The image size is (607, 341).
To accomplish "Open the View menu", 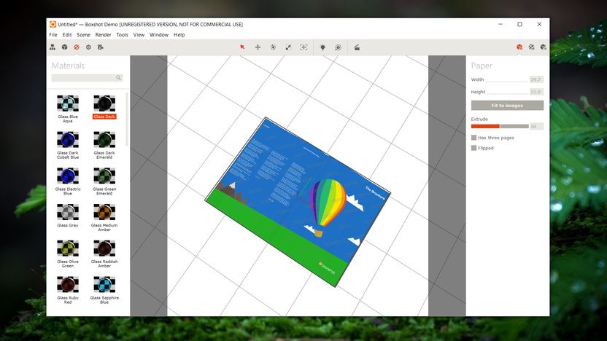I will [139, 35].
